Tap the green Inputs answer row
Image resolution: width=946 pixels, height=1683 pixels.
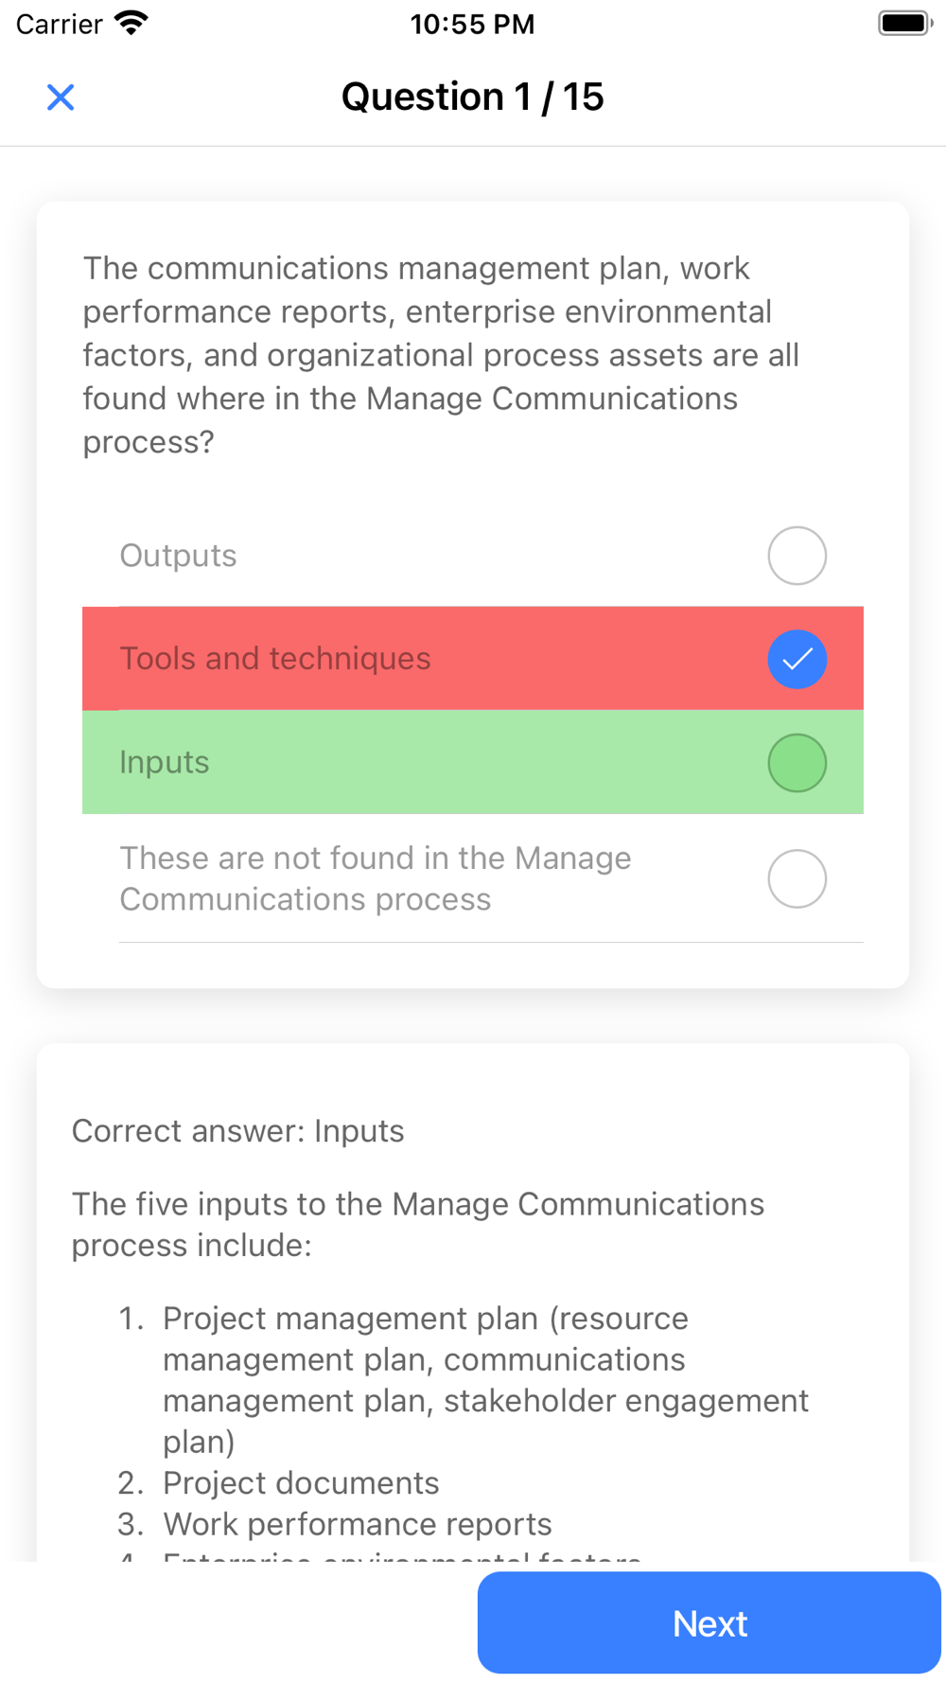tap(473, 762)
